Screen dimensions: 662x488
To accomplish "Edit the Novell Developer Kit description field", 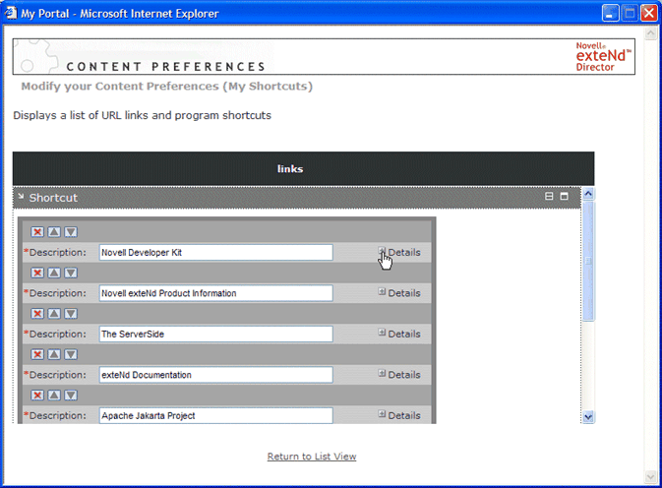I will pyautogui.click(x=215, y=253).
